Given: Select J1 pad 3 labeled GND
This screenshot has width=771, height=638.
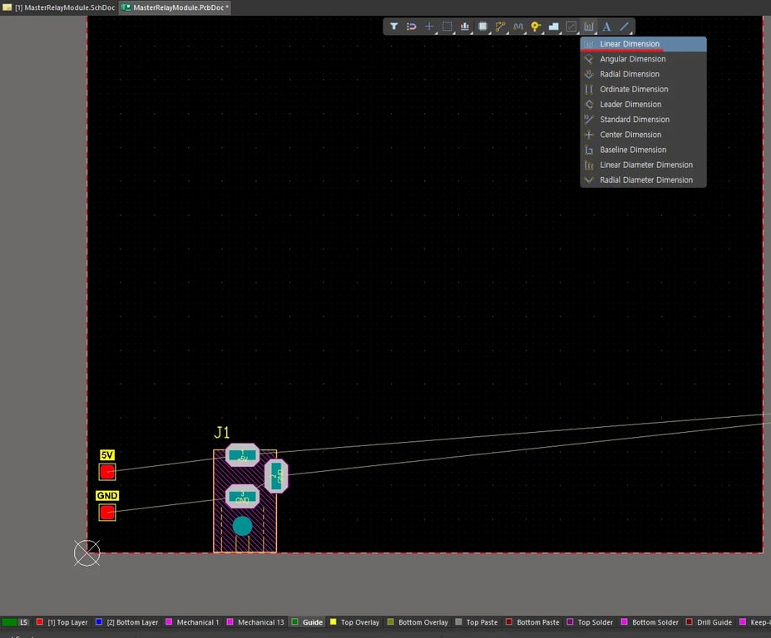Looking at the screenshot, I should click(242, 497).
